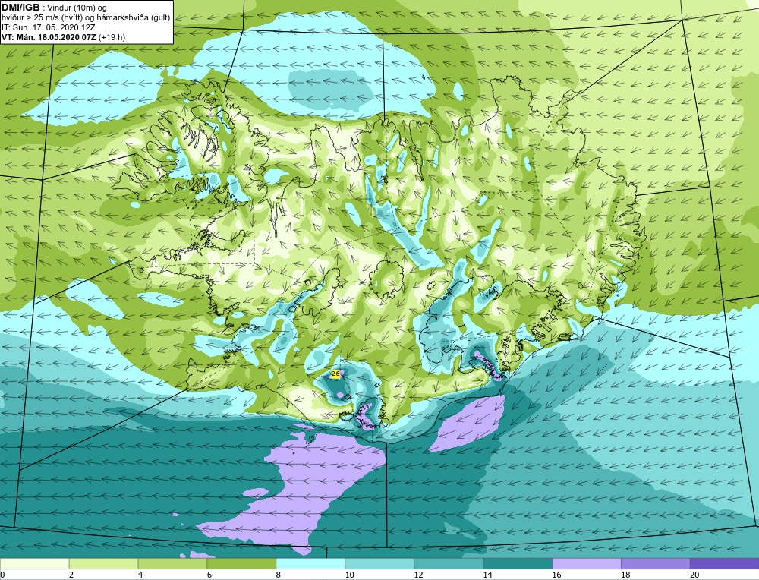Select the dark teal 14–16 legend swatch
Image resolution: width=759 pixels, height=580 pixels.
coord(518,564)
